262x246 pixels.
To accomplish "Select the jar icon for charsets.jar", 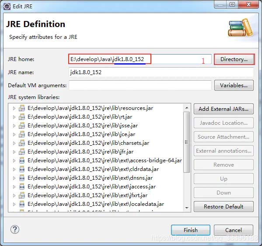I will pyautogui.click(x=22, y=143).
